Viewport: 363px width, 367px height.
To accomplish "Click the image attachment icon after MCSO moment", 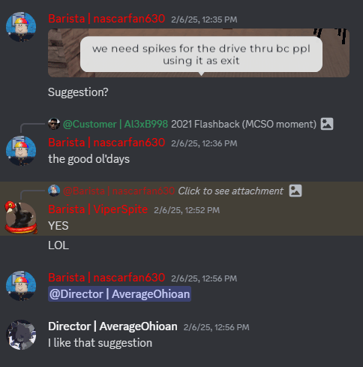I will 327,124.
